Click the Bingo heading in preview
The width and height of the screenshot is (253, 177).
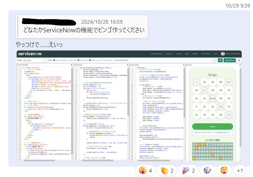(212, 75)
